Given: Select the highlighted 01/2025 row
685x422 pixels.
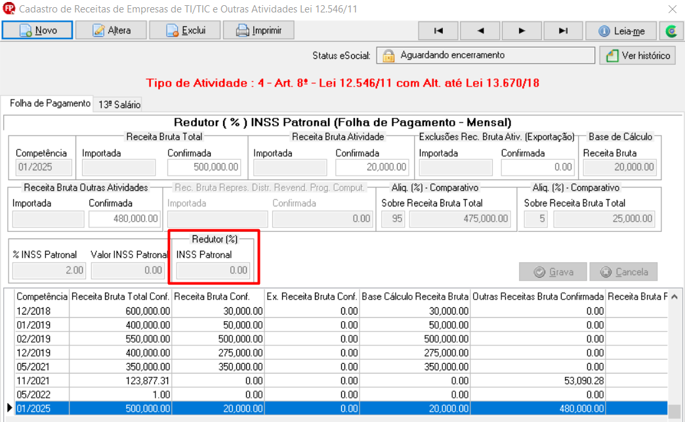Looking at the screenshot, I should coord(341,408).
